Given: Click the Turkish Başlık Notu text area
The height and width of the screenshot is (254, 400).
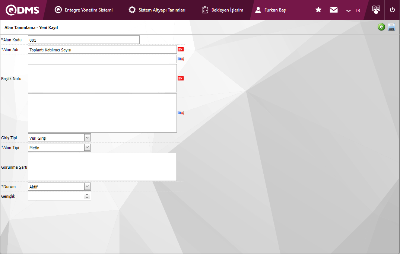Looking at the screenshot, I should (x=102, y=78).
